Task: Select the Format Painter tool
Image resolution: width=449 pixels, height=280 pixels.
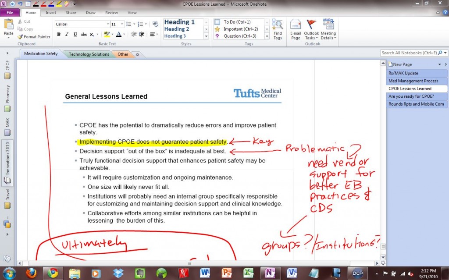Action: click(34, 37)
